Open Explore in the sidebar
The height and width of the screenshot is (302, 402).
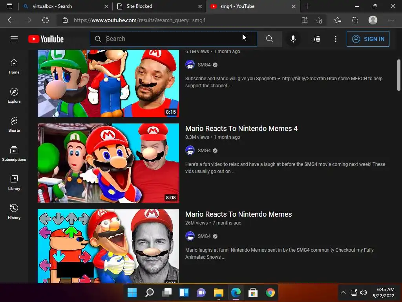click(x=14, y=96)
